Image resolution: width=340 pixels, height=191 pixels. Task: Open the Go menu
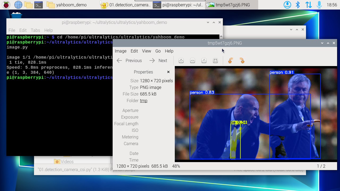158,51
